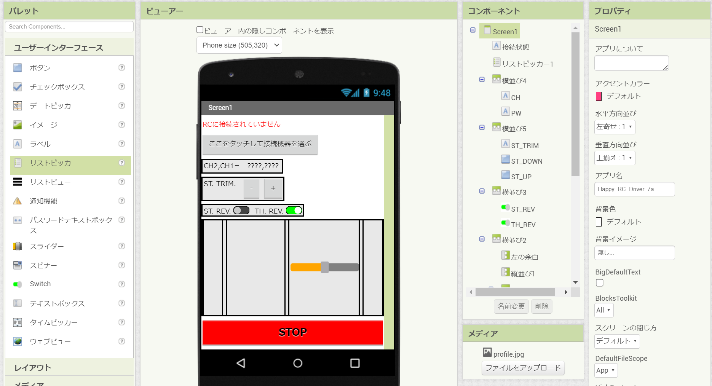Open スクリーンの閉じ方 dropdown
The width and height of the screenshot is (712, 386).
click(617, 341)
